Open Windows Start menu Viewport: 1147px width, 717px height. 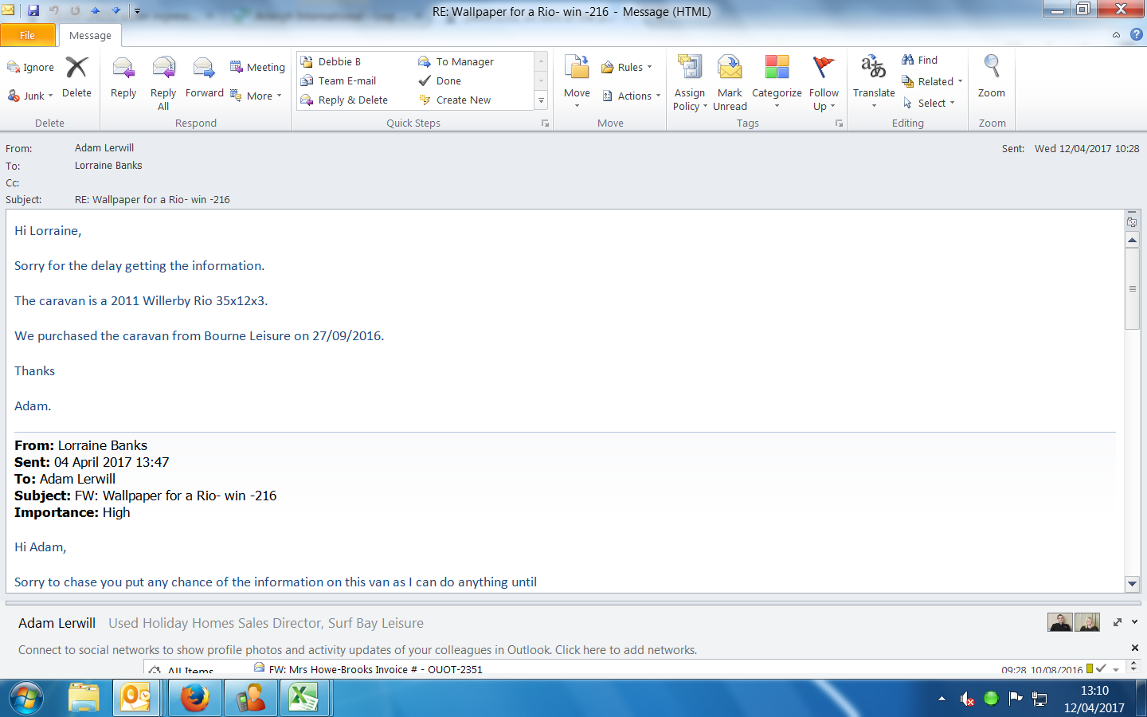28,699
